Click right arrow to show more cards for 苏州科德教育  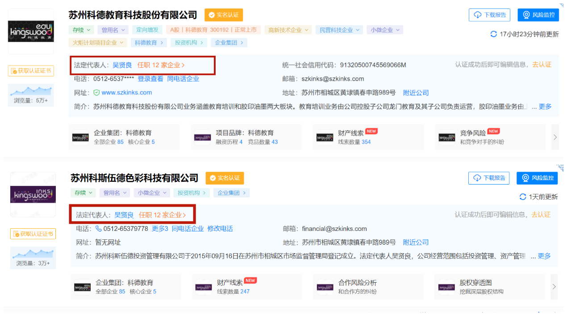[555, 137]
